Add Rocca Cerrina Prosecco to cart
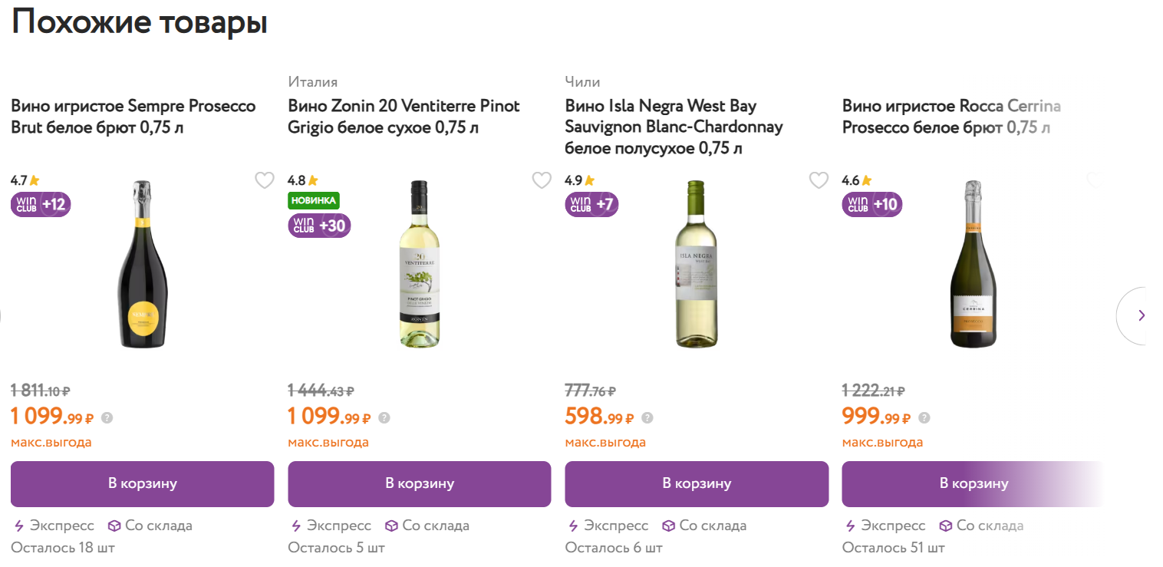This screenshot has width=1163, height=567. click(x=974, y=484)
